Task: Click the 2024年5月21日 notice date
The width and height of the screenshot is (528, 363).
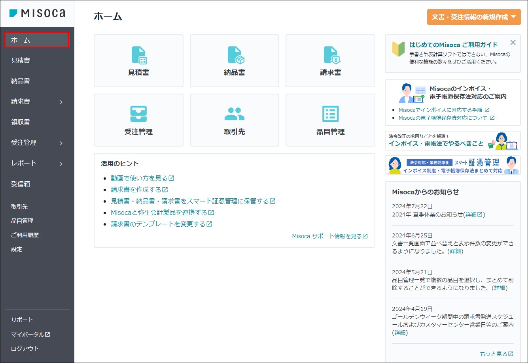Action: (x=412, y=272)
